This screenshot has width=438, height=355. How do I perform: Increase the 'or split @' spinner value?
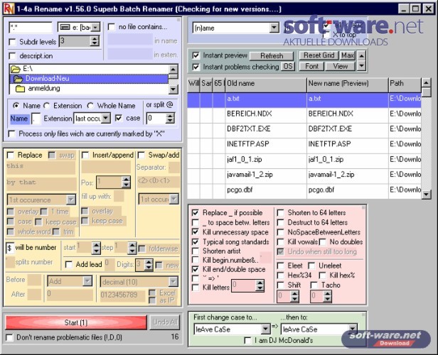(170, 116)
